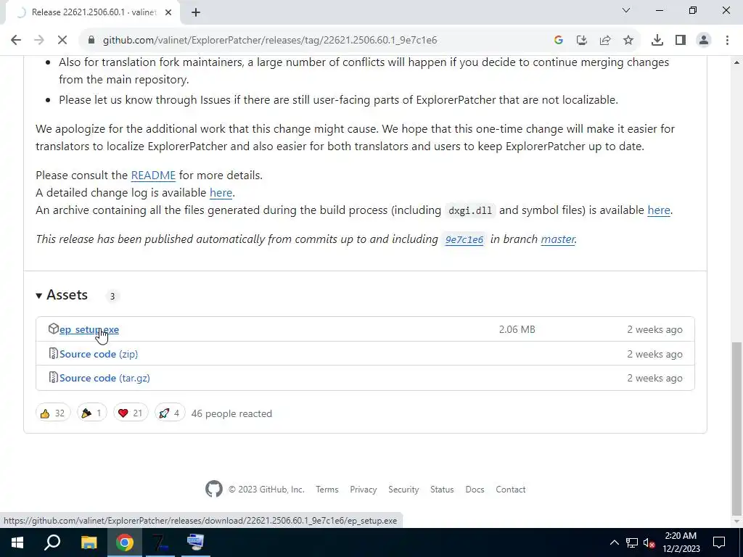Open the remote desktop taskbar app icon
Viewport: 743px width, 557px height.
tap(196, 542)
